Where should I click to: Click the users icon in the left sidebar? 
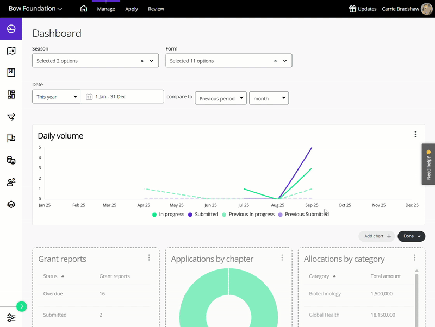click(x=11, y=181)
